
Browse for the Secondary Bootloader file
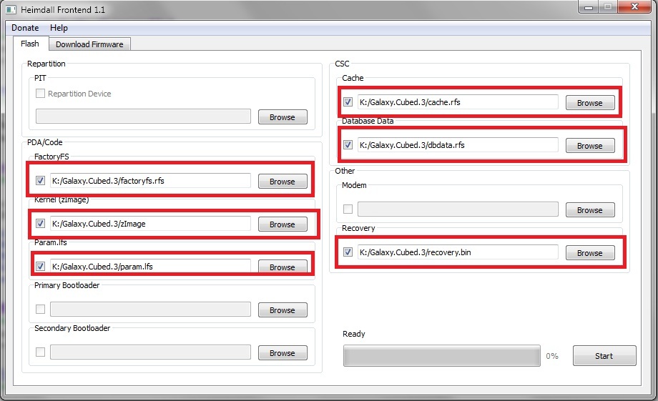tap(282, 353)
